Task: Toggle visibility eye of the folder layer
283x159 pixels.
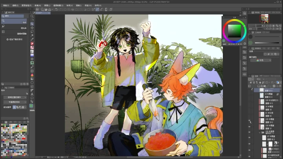Action: 249,133
